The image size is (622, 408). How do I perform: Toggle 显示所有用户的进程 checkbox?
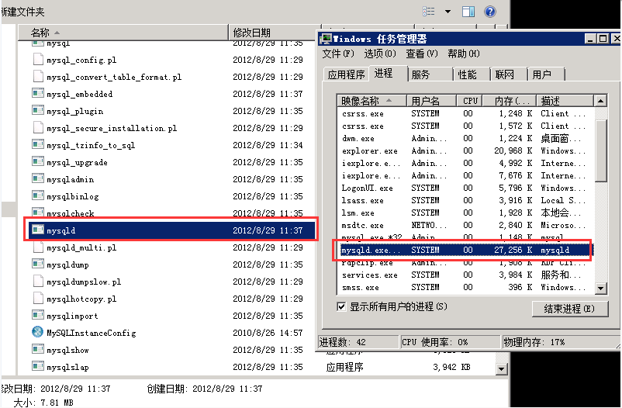(x=342, y=306)
